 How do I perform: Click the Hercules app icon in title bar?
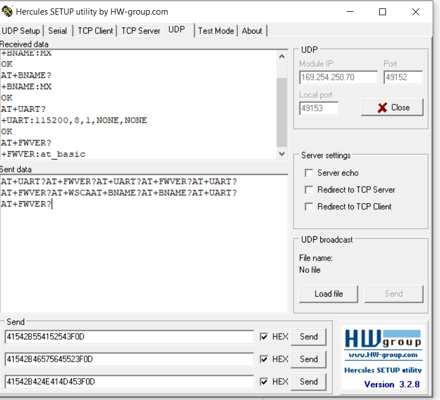tap(7, 11)
